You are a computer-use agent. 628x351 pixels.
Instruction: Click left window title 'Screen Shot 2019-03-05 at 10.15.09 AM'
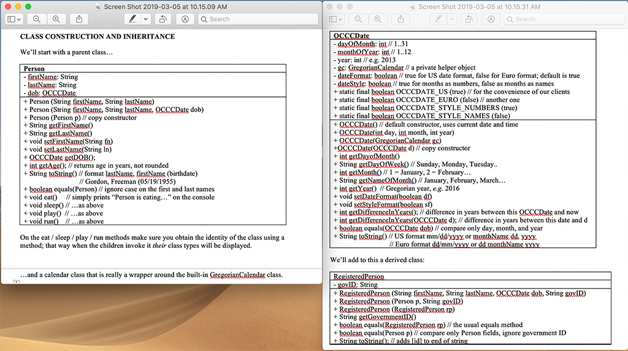[166, 7]
